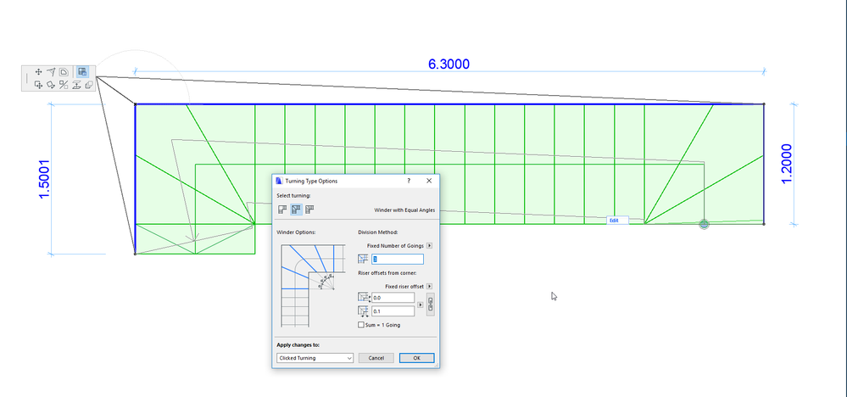Viewport: 847px width, 397px height.
Task: Click the winder options preview diagram
Action: pyautogui.click(x=313, y=285)
